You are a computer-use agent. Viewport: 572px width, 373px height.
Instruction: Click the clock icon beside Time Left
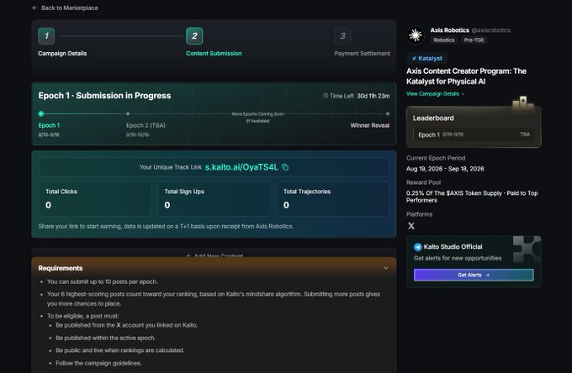click(x=326, y=96)
